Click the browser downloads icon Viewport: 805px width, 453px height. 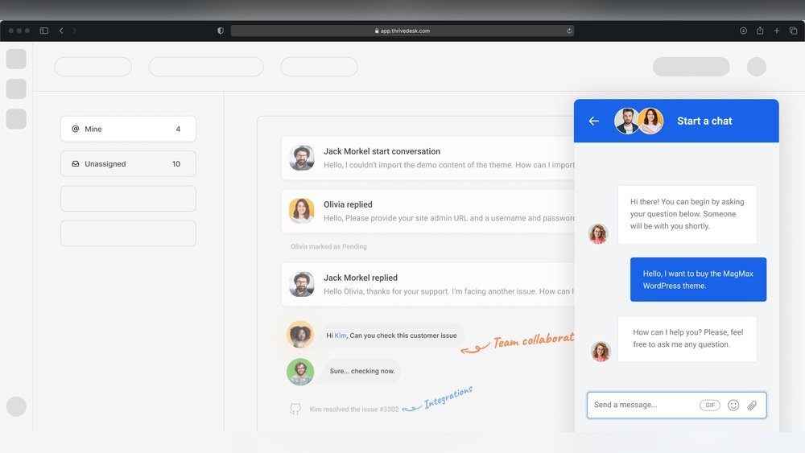point(743,31)
